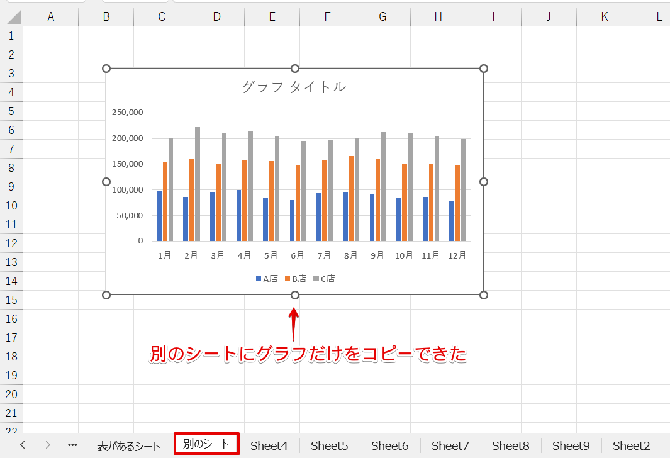Click the 250,000 vertical axis label
Image resolution: width=670 pixels, height=458 pixels.
[128, 113]
